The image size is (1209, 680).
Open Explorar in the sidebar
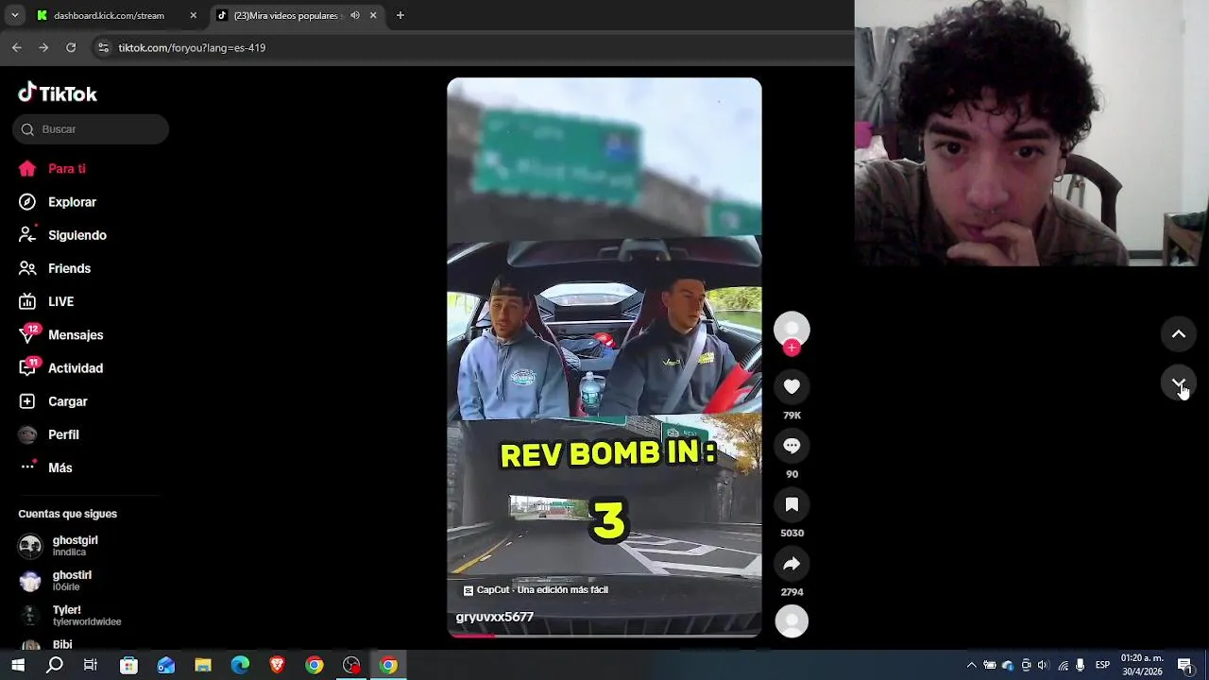click(59, 202)
